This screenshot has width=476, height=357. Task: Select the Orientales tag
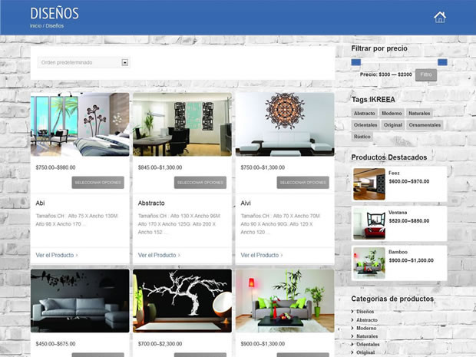(x=365, y=125)
